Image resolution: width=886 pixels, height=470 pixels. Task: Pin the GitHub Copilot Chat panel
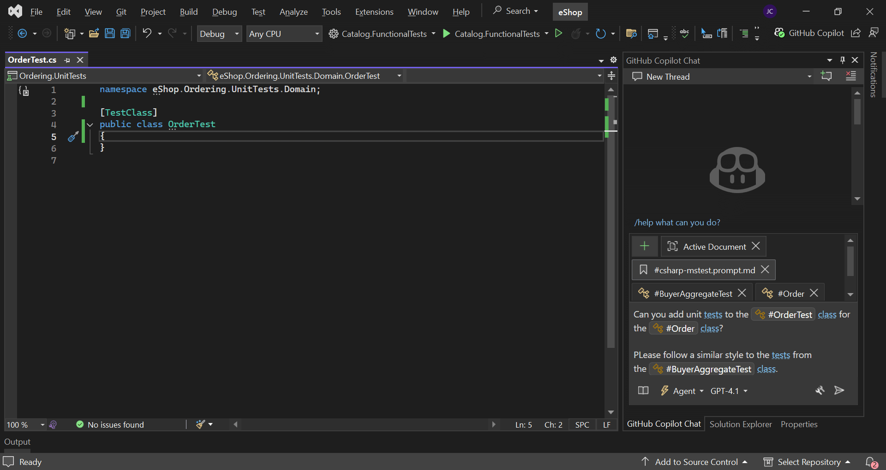(x=842, y=60)
